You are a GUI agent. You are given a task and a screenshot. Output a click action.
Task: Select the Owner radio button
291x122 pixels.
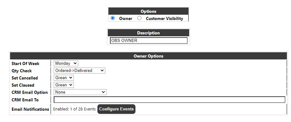pyautogui.click(x=113, y=18)
